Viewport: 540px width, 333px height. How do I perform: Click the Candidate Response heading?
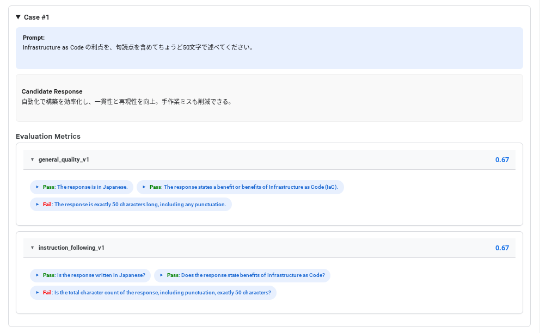(x=52, y=91)
